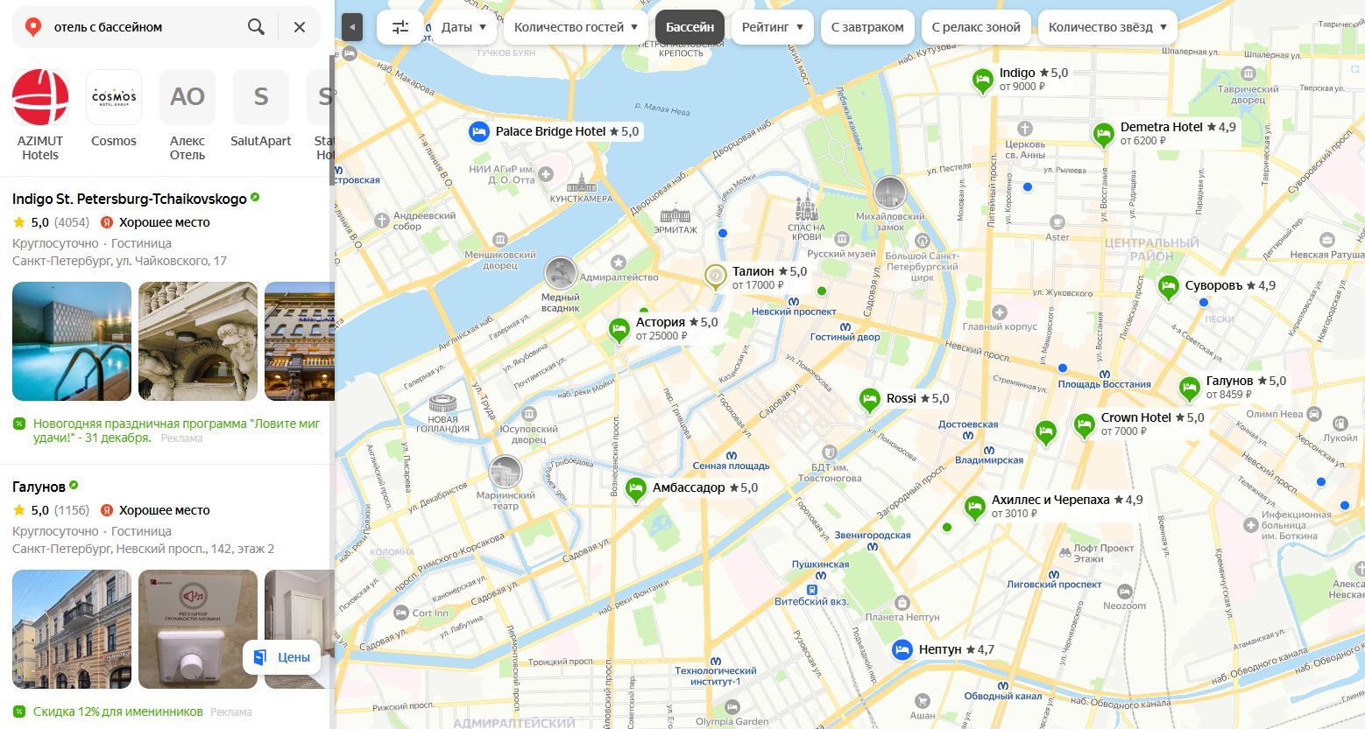Open the Амбассадор hotel pin
Viewport: 1365px width, 729px height.
[636, 489]
